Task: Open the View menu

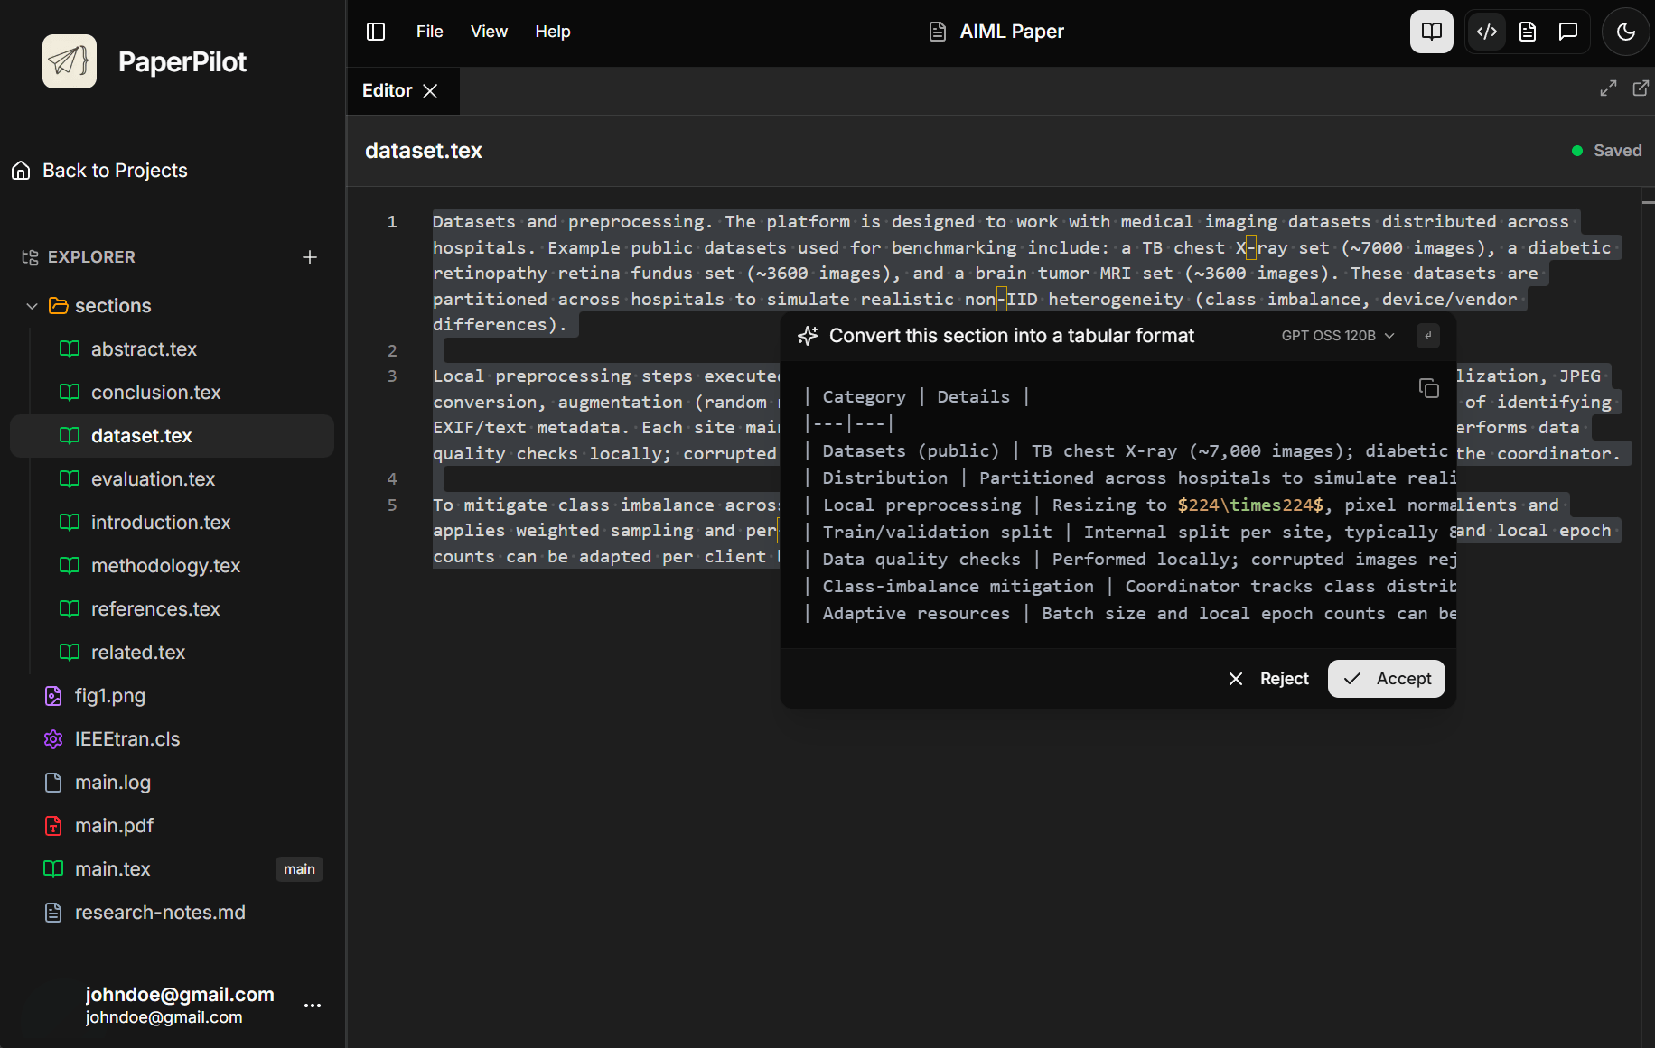Action: (x=488, y=31)
